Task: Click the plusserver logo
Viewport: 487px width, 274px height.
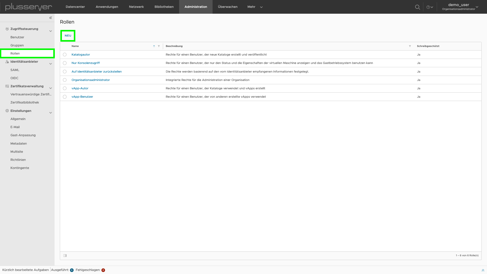Action: 28,7
